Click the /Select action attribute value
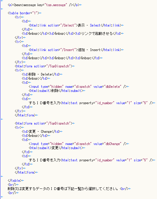 pyautogui.click(x=69, y=25)
